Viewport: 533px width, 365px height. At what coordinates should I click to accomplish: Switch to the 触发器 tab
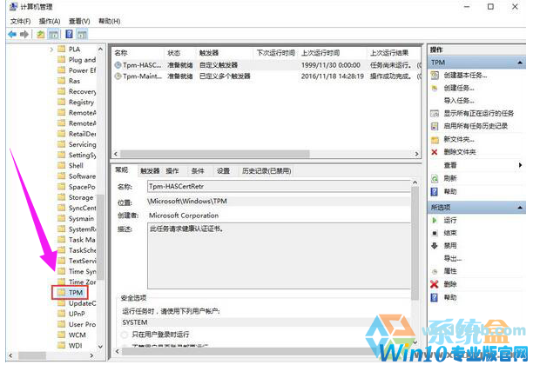pos(150,171)
